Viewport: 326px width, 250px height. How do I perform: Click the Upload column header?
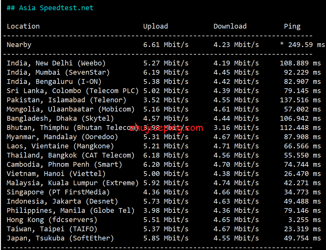[155, 26]
